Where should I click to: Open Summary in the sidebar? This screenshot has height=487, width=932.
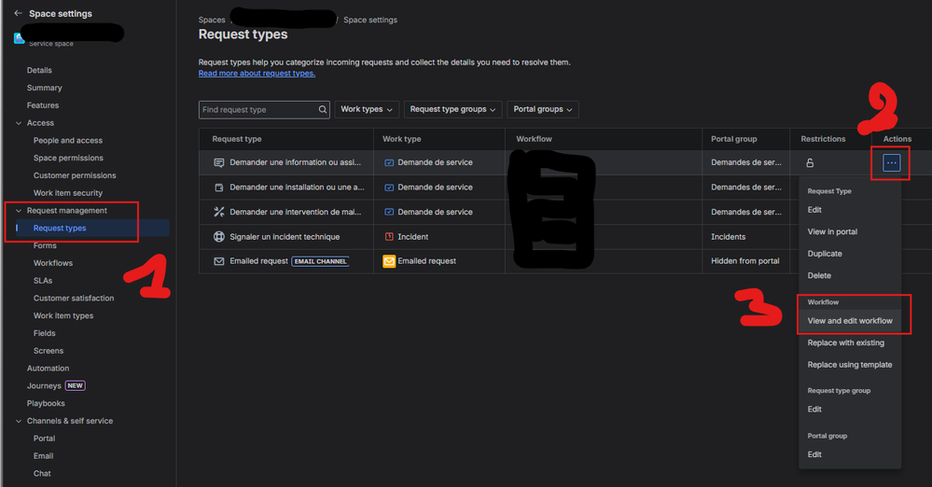point(44,88)
